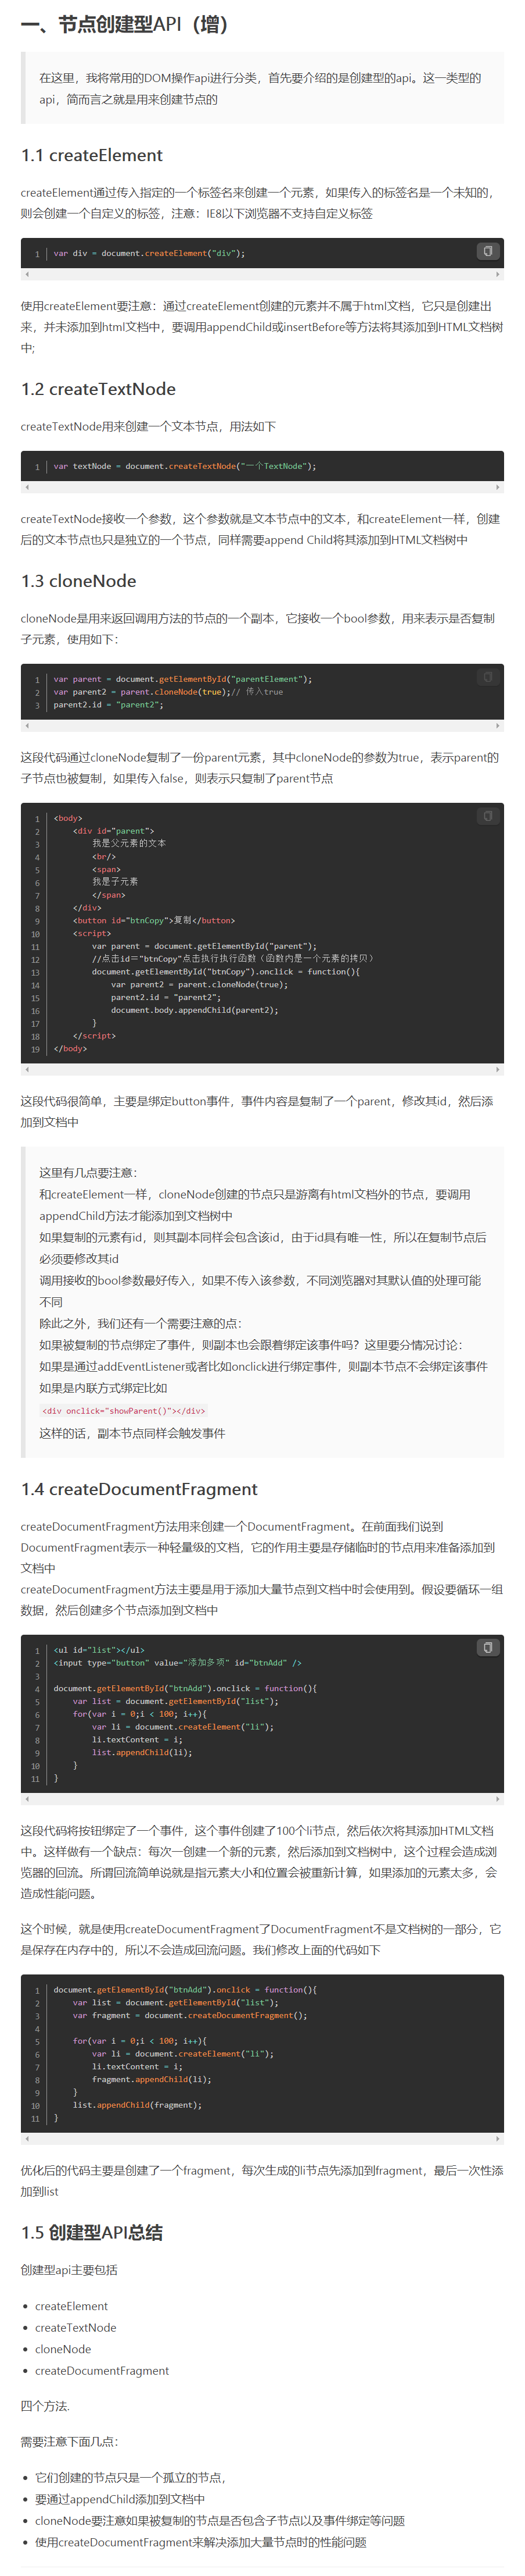This screenshot has height=2576, width=525.
Task: Click left scroll arrow under ul id="list" code block
Action: pos(27,1799)
